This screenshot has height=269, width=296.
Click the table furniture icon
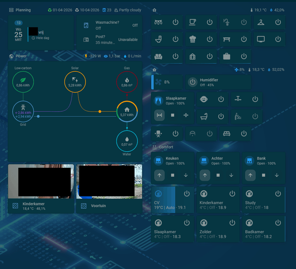point(226,39)
